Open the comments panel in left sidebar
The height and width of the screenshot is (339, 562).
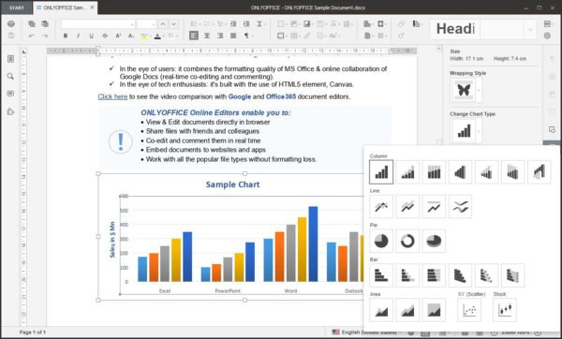coord(10,94)
